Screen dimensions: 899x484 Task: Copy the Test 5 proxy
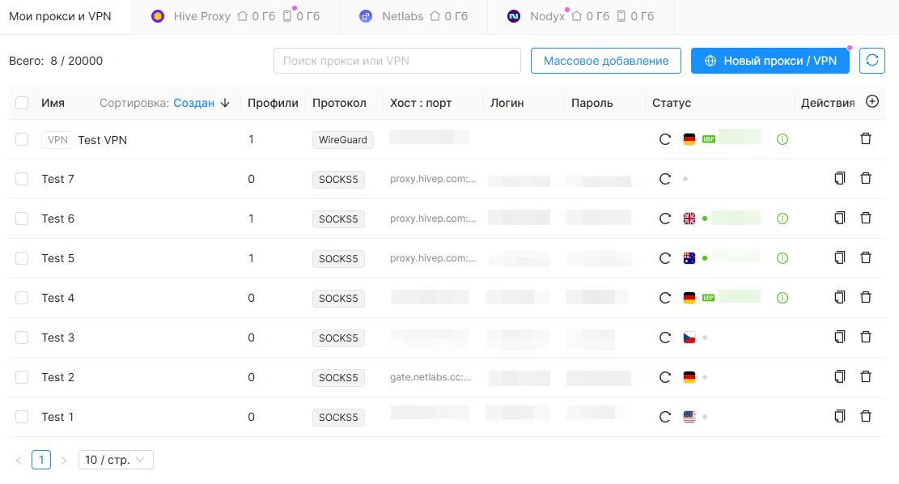[x=839, y=257]
